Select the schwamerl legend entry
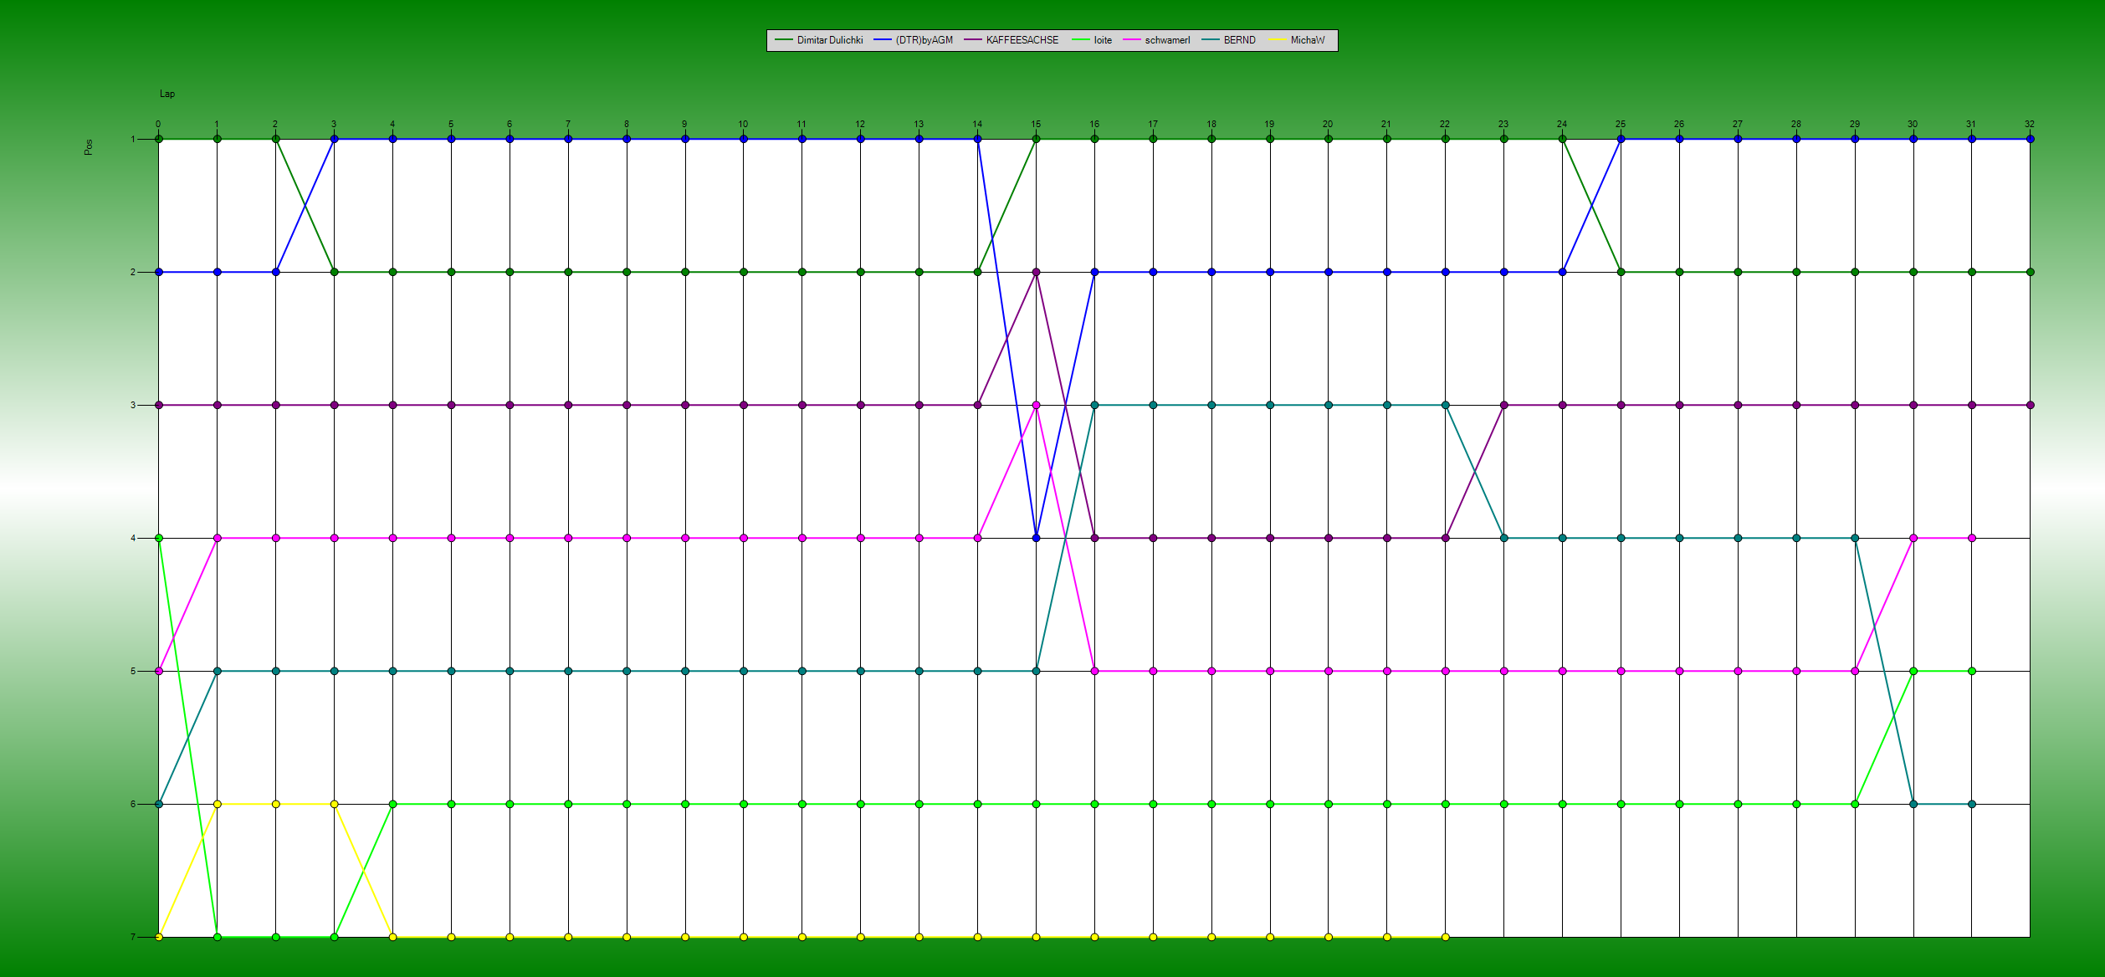 pyautogui.click(x=1167, y=40)
